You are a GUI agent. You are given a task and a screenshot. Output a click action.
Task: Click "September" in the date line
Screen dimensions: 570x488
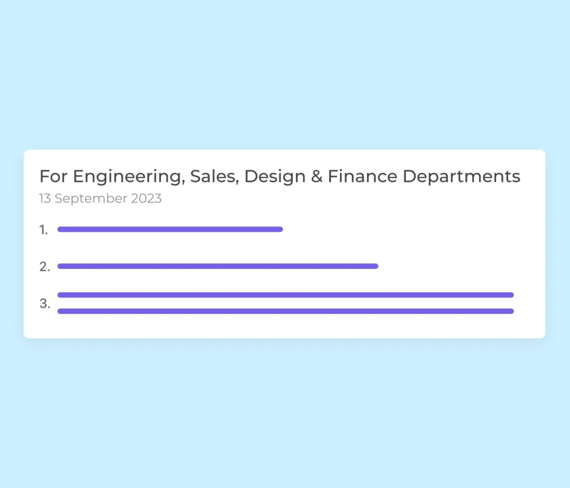(91, 199)
